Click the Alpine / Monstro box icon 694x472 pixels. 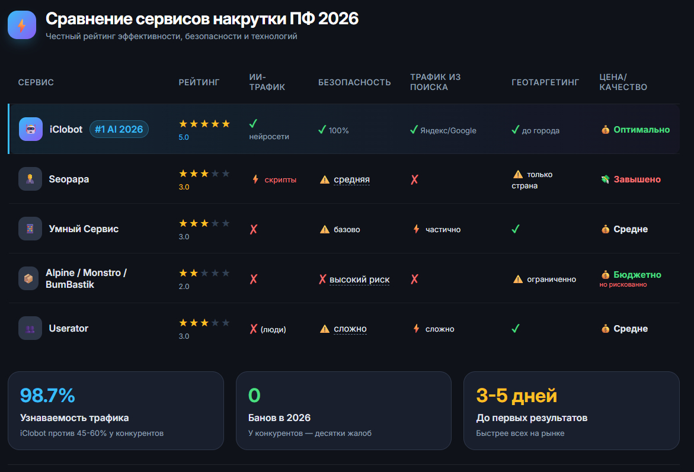pyautogui.click(x=28, y=278)
